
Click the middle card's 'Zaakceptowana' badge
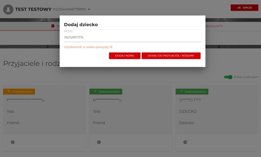[106, 92]
